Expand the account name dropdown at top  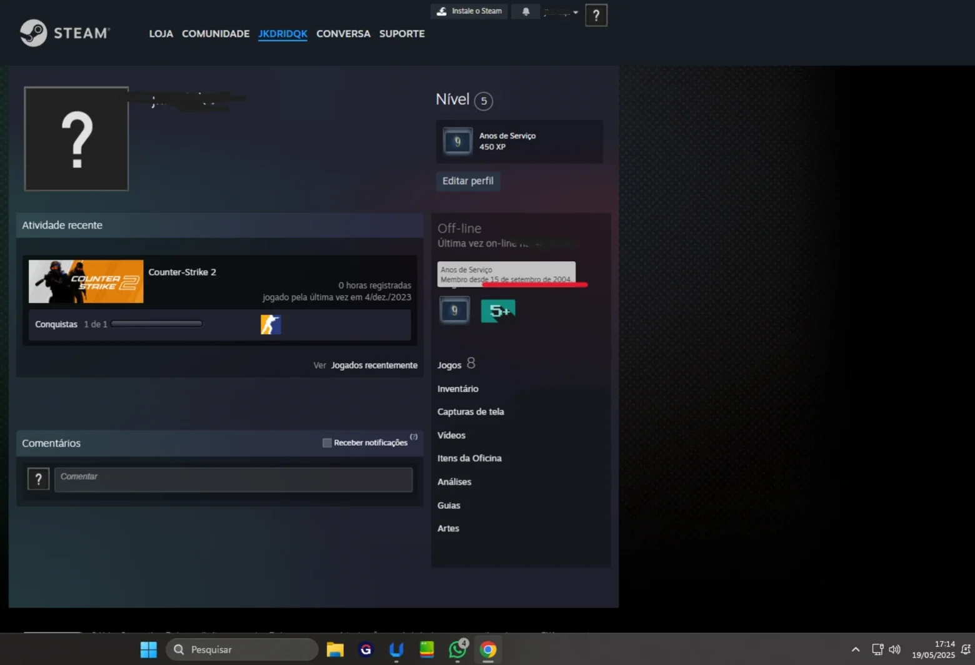click(561, 12)
